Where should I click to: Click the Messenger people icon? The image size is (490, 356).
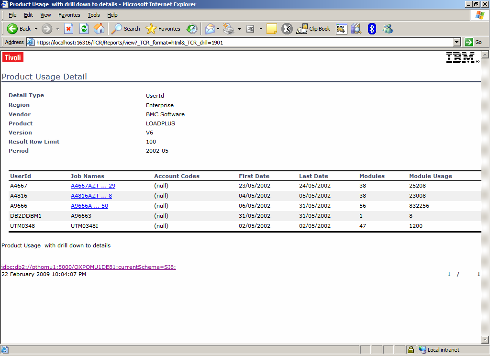click(x=388, y=29)
